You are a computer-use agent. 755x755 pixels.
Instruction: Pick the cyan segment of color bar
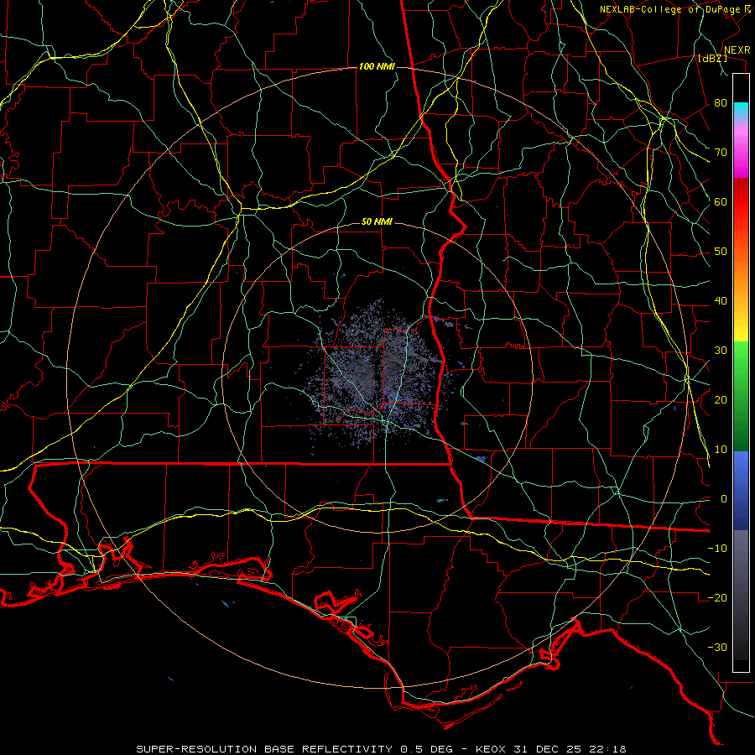coord(741,110)
